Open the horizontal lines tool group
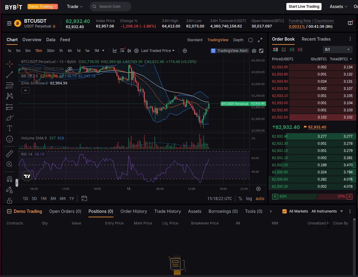The image size is (358, 277). pyautogui.click(x=9, y=85)
